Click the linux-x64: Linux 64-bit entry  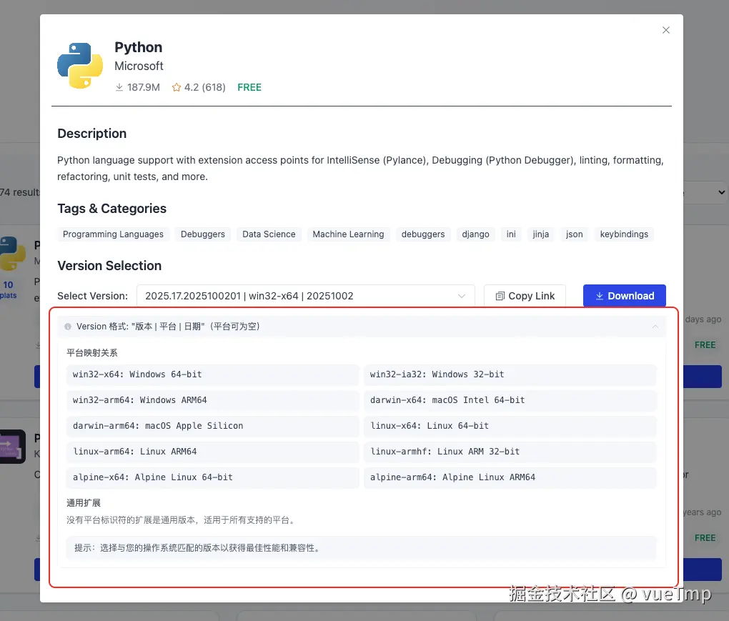(510, 426)
